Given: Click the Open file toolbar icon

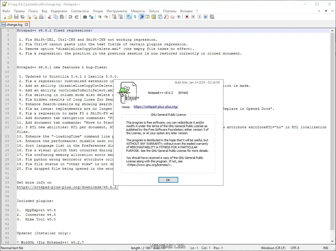Looking at the screenshot, I should 10,17.
